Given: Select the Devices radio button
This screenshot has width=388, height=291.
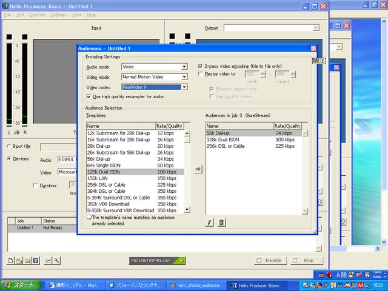Looking at the screenshot, I should (x=9, y=159).
